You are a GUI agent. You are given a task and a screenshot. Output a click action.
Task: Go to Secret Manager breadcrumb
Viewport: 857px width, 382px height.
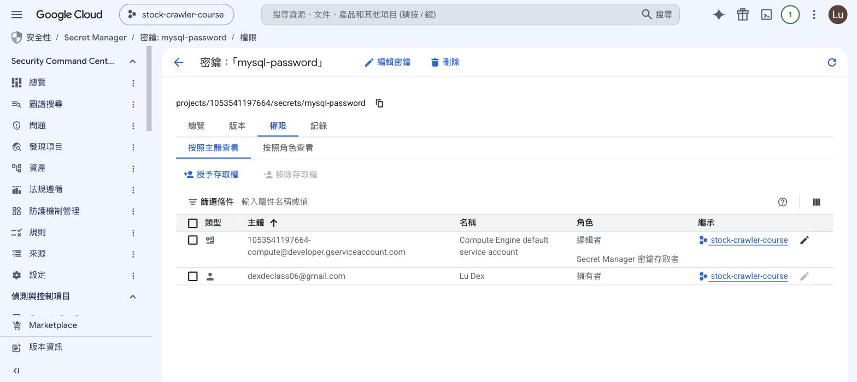click(95, 38)
